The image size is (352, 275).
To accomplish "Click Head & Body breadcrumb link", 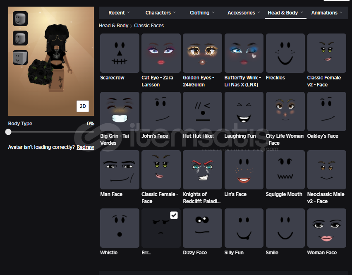I will tap(113, 26).
